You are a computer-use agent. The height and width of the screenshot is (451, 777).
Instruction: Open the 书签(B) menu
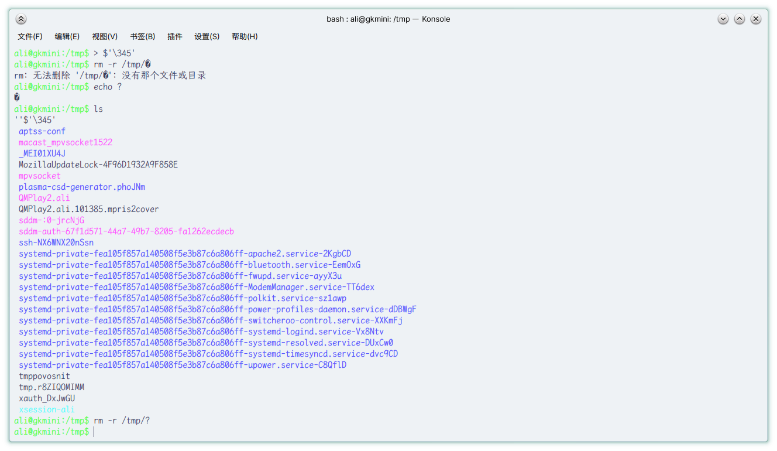143,36
